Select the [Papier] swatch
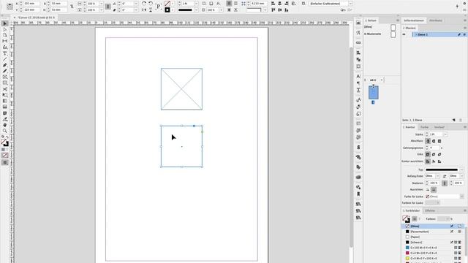 tap(432, 237)
